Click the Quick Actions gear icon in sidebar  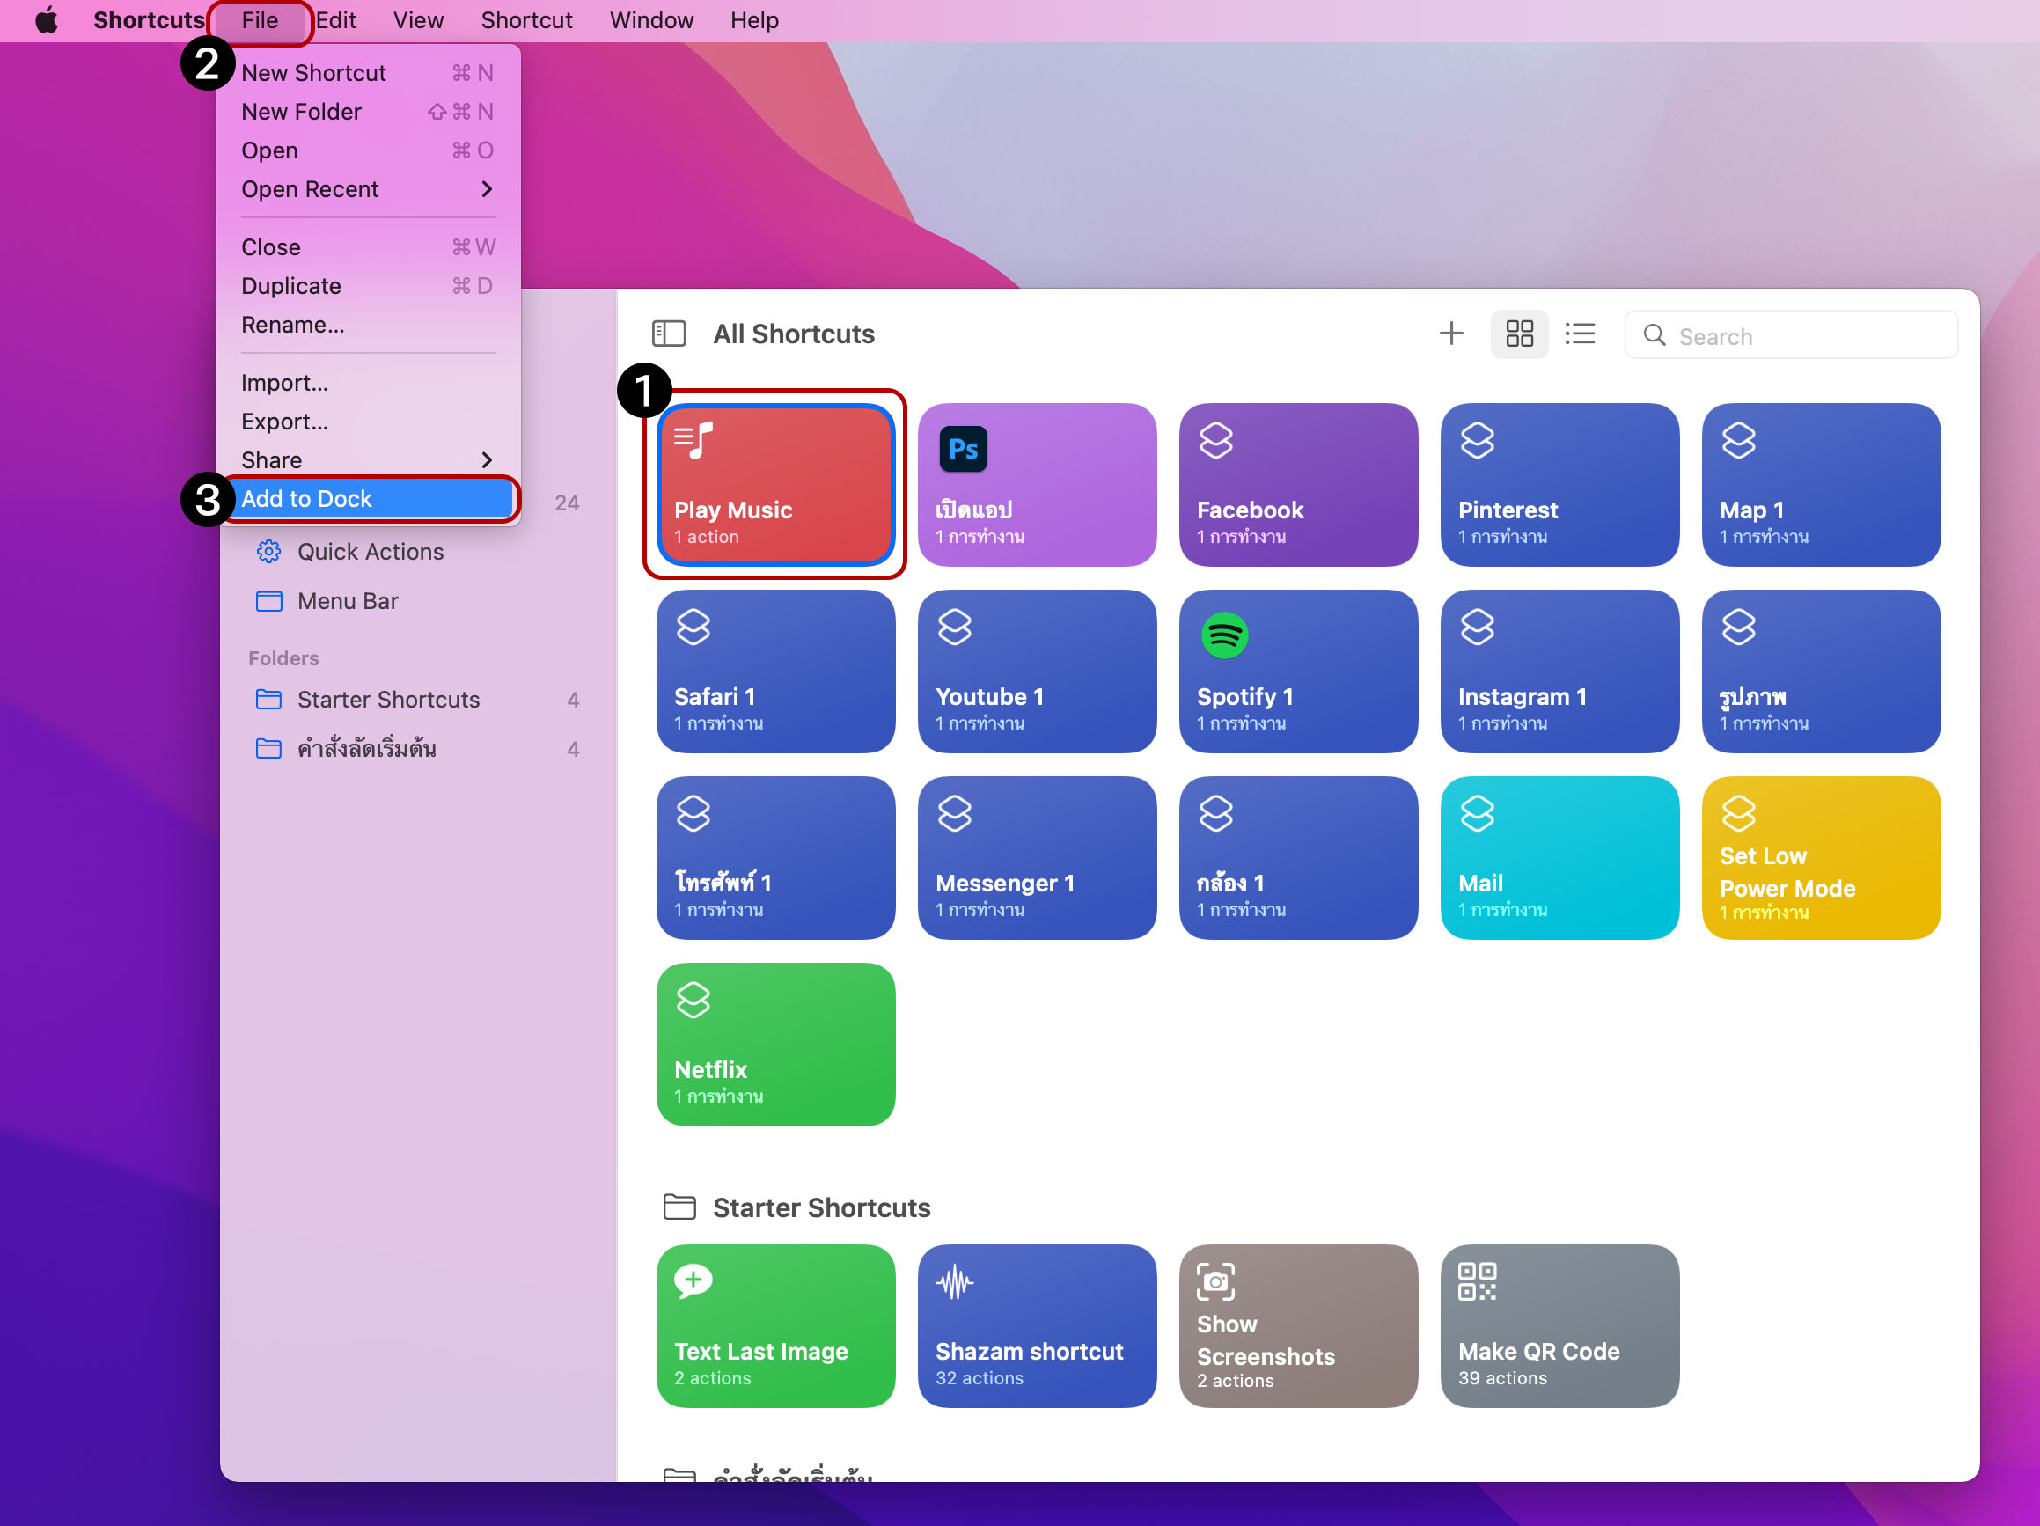[x=268, y=552]
